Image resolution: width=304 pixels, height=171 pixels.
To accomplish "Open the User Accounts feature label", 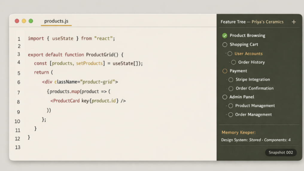I will [248, 54].
